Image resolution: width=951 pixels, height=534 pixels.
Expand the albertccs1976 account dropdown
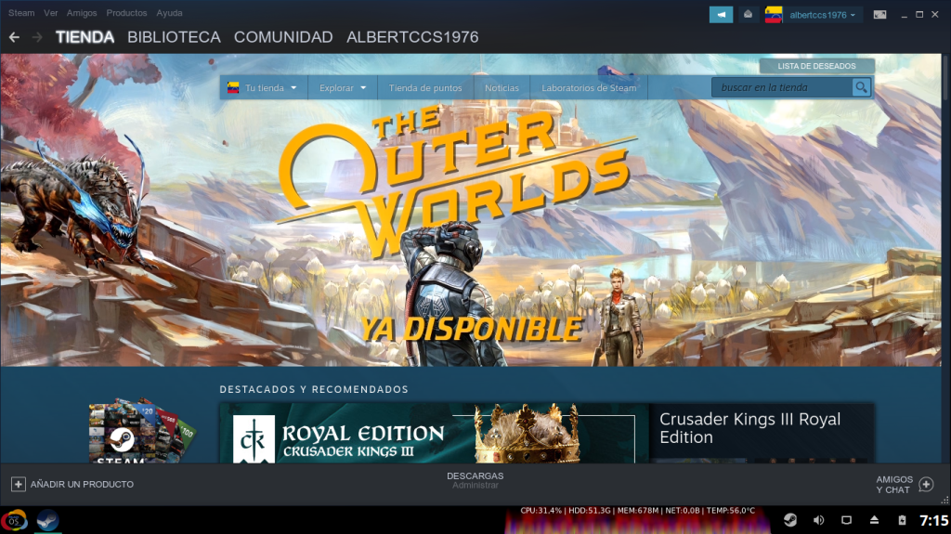[x=822, y=14]
